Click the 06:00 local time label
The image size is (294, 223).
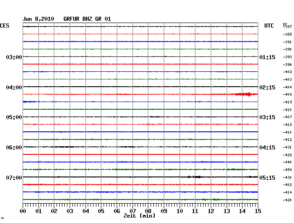pyautogui.click(x=14, y=148)
